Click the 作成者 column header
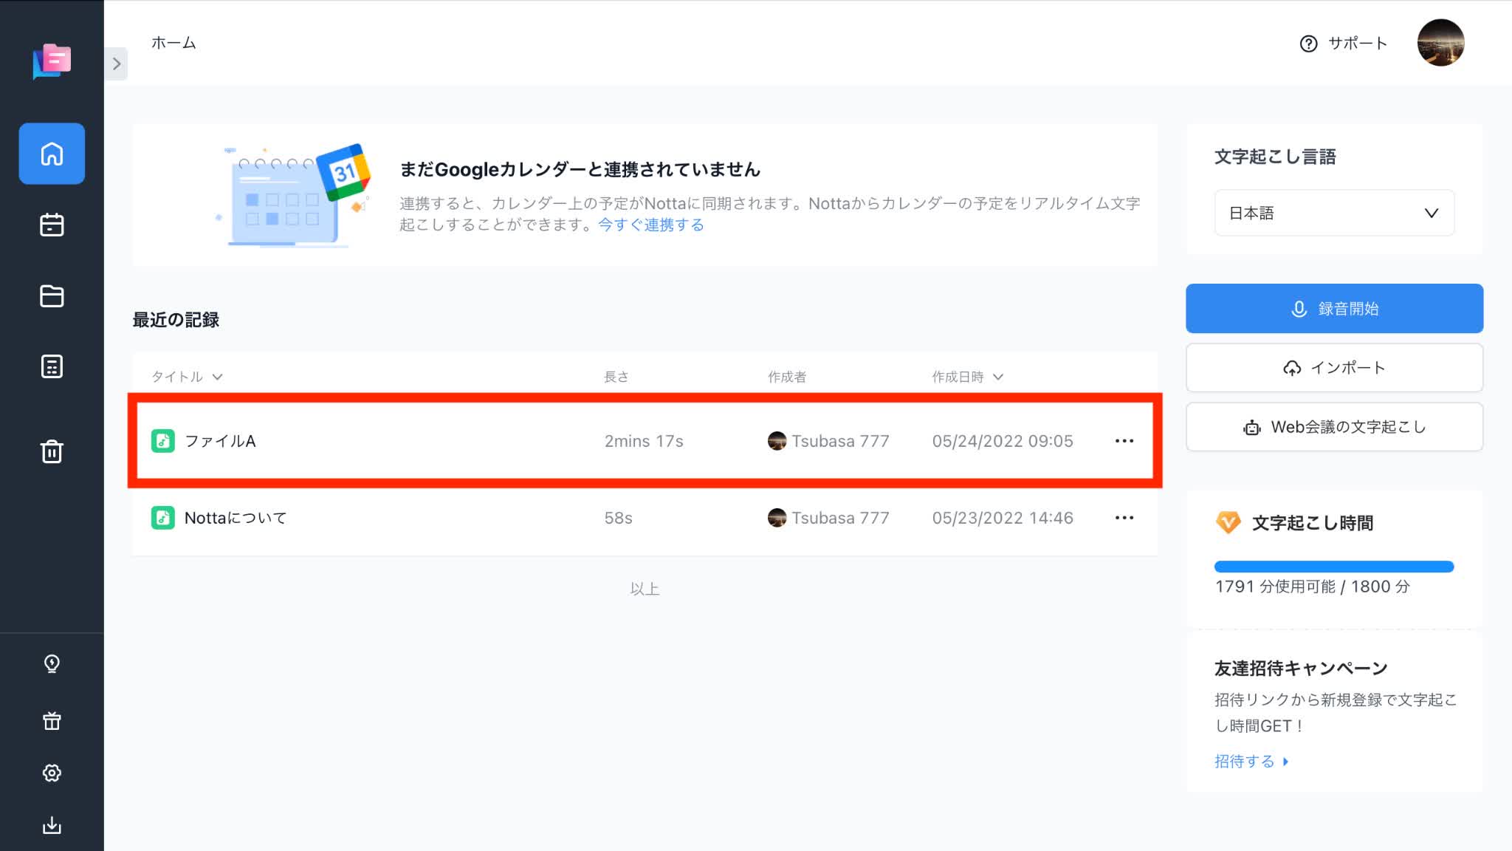Viewport: 1512px width, 851px height. tap(787, 377)
